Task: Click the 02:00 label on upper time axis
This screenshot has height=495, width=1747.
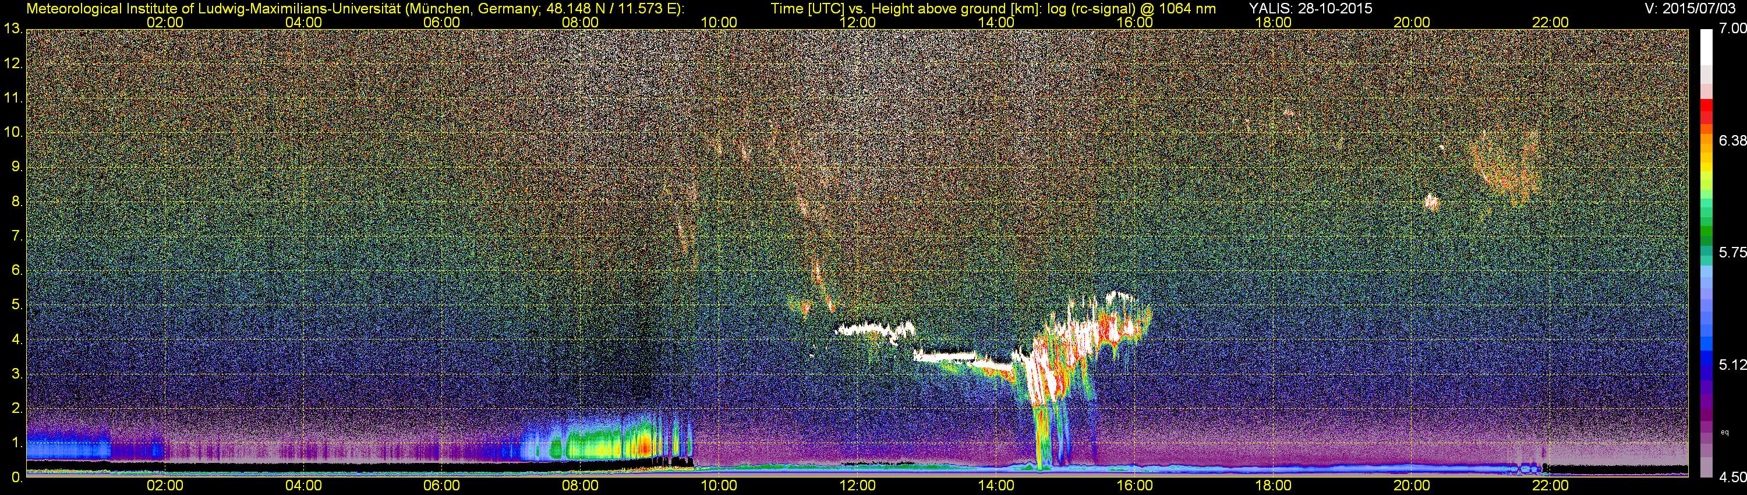Action: [x=165, y=22]
